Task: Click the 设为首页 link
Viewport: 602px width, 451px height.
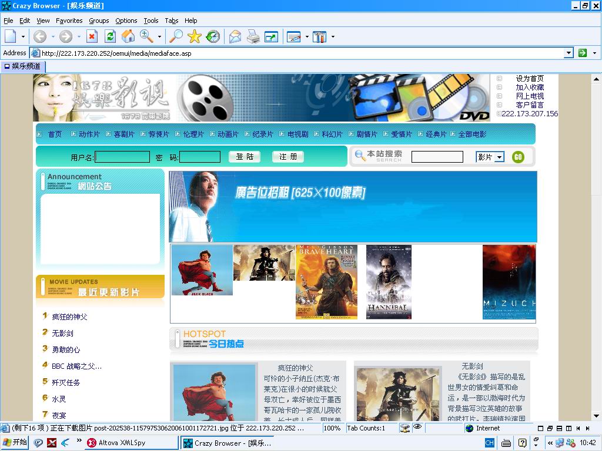Action: coord(530,78)
